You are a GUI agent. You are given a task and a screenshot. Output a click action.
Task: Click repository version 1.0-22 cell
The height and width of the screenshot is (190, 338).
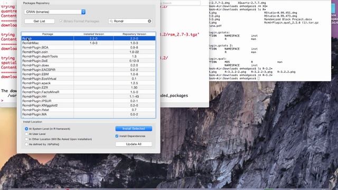pos(134,52)
